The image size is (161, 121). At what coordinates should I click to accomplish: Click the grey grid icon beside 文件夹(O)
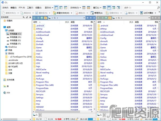point(84,8)
